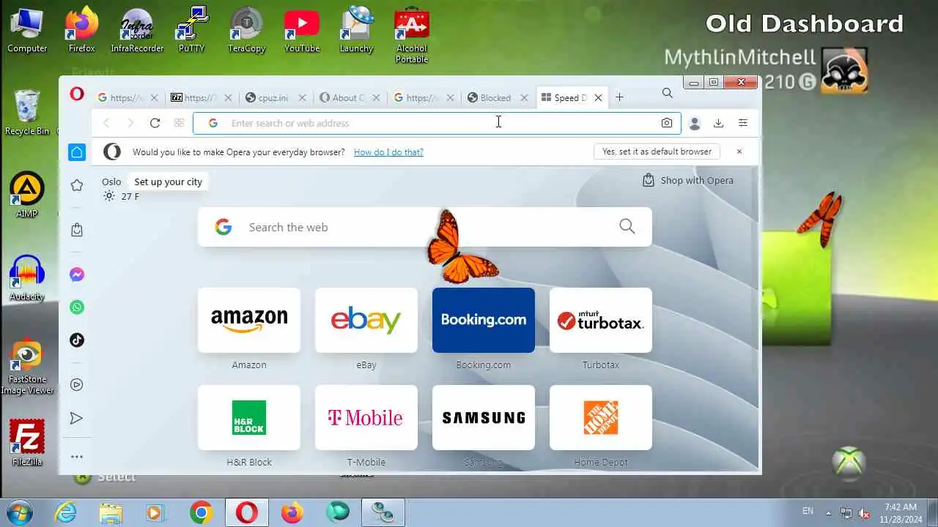938x527 pixels.
Task: Click the '27 F' weather text
Action: pyautogui.click(x=130, y=196)
